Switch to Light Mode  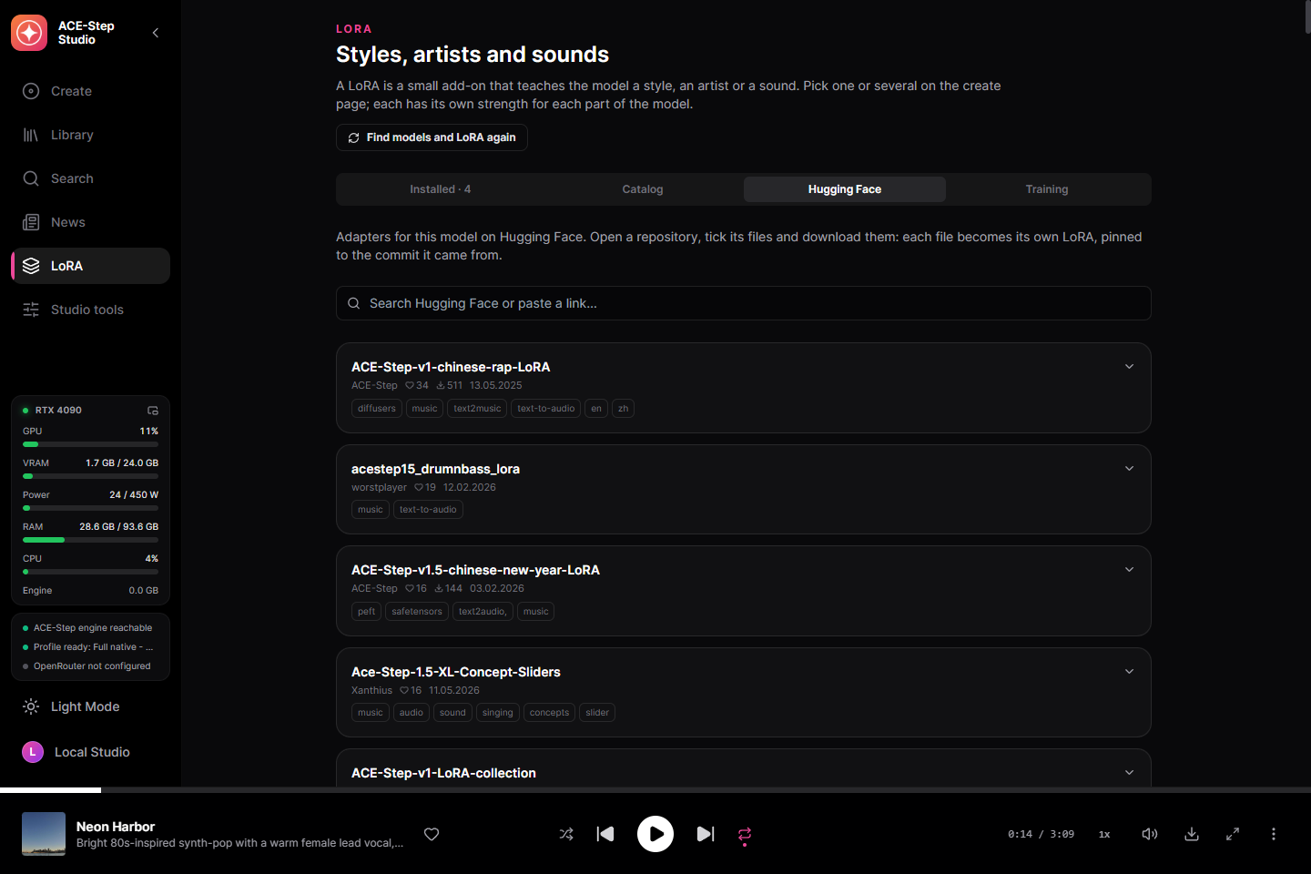[x=90, y=706]
